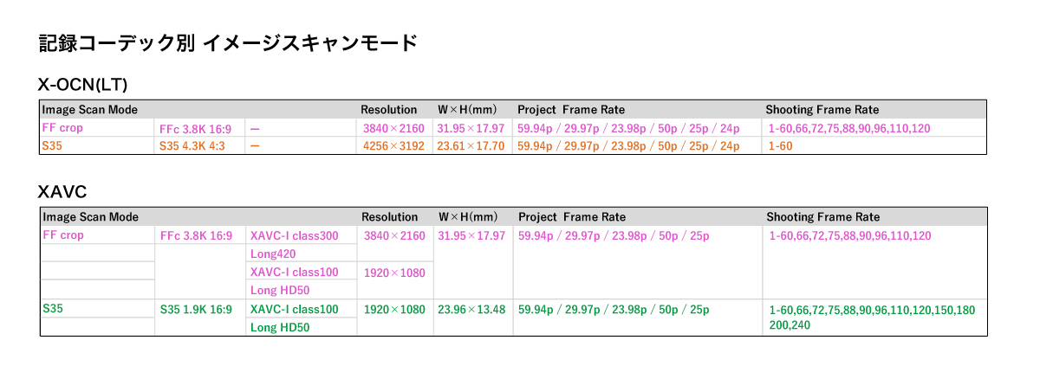Image resolution: width=1040 pixels, height=379 pixels.
Task: Select the green S35 1.9K 16:9 cell
Action: click(x=196, y=309)
